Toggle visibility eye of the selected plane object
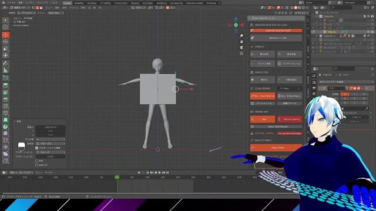 (x=368, y=32)
